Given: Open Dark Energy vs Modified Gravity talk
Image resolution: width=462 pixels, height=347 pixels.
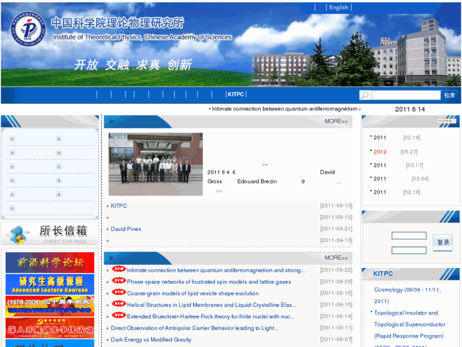Looking at the screenshot, I should [151, 339].
